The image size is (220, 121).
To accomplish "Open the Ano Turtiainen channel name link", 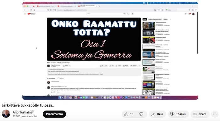I will coord(23,112).
